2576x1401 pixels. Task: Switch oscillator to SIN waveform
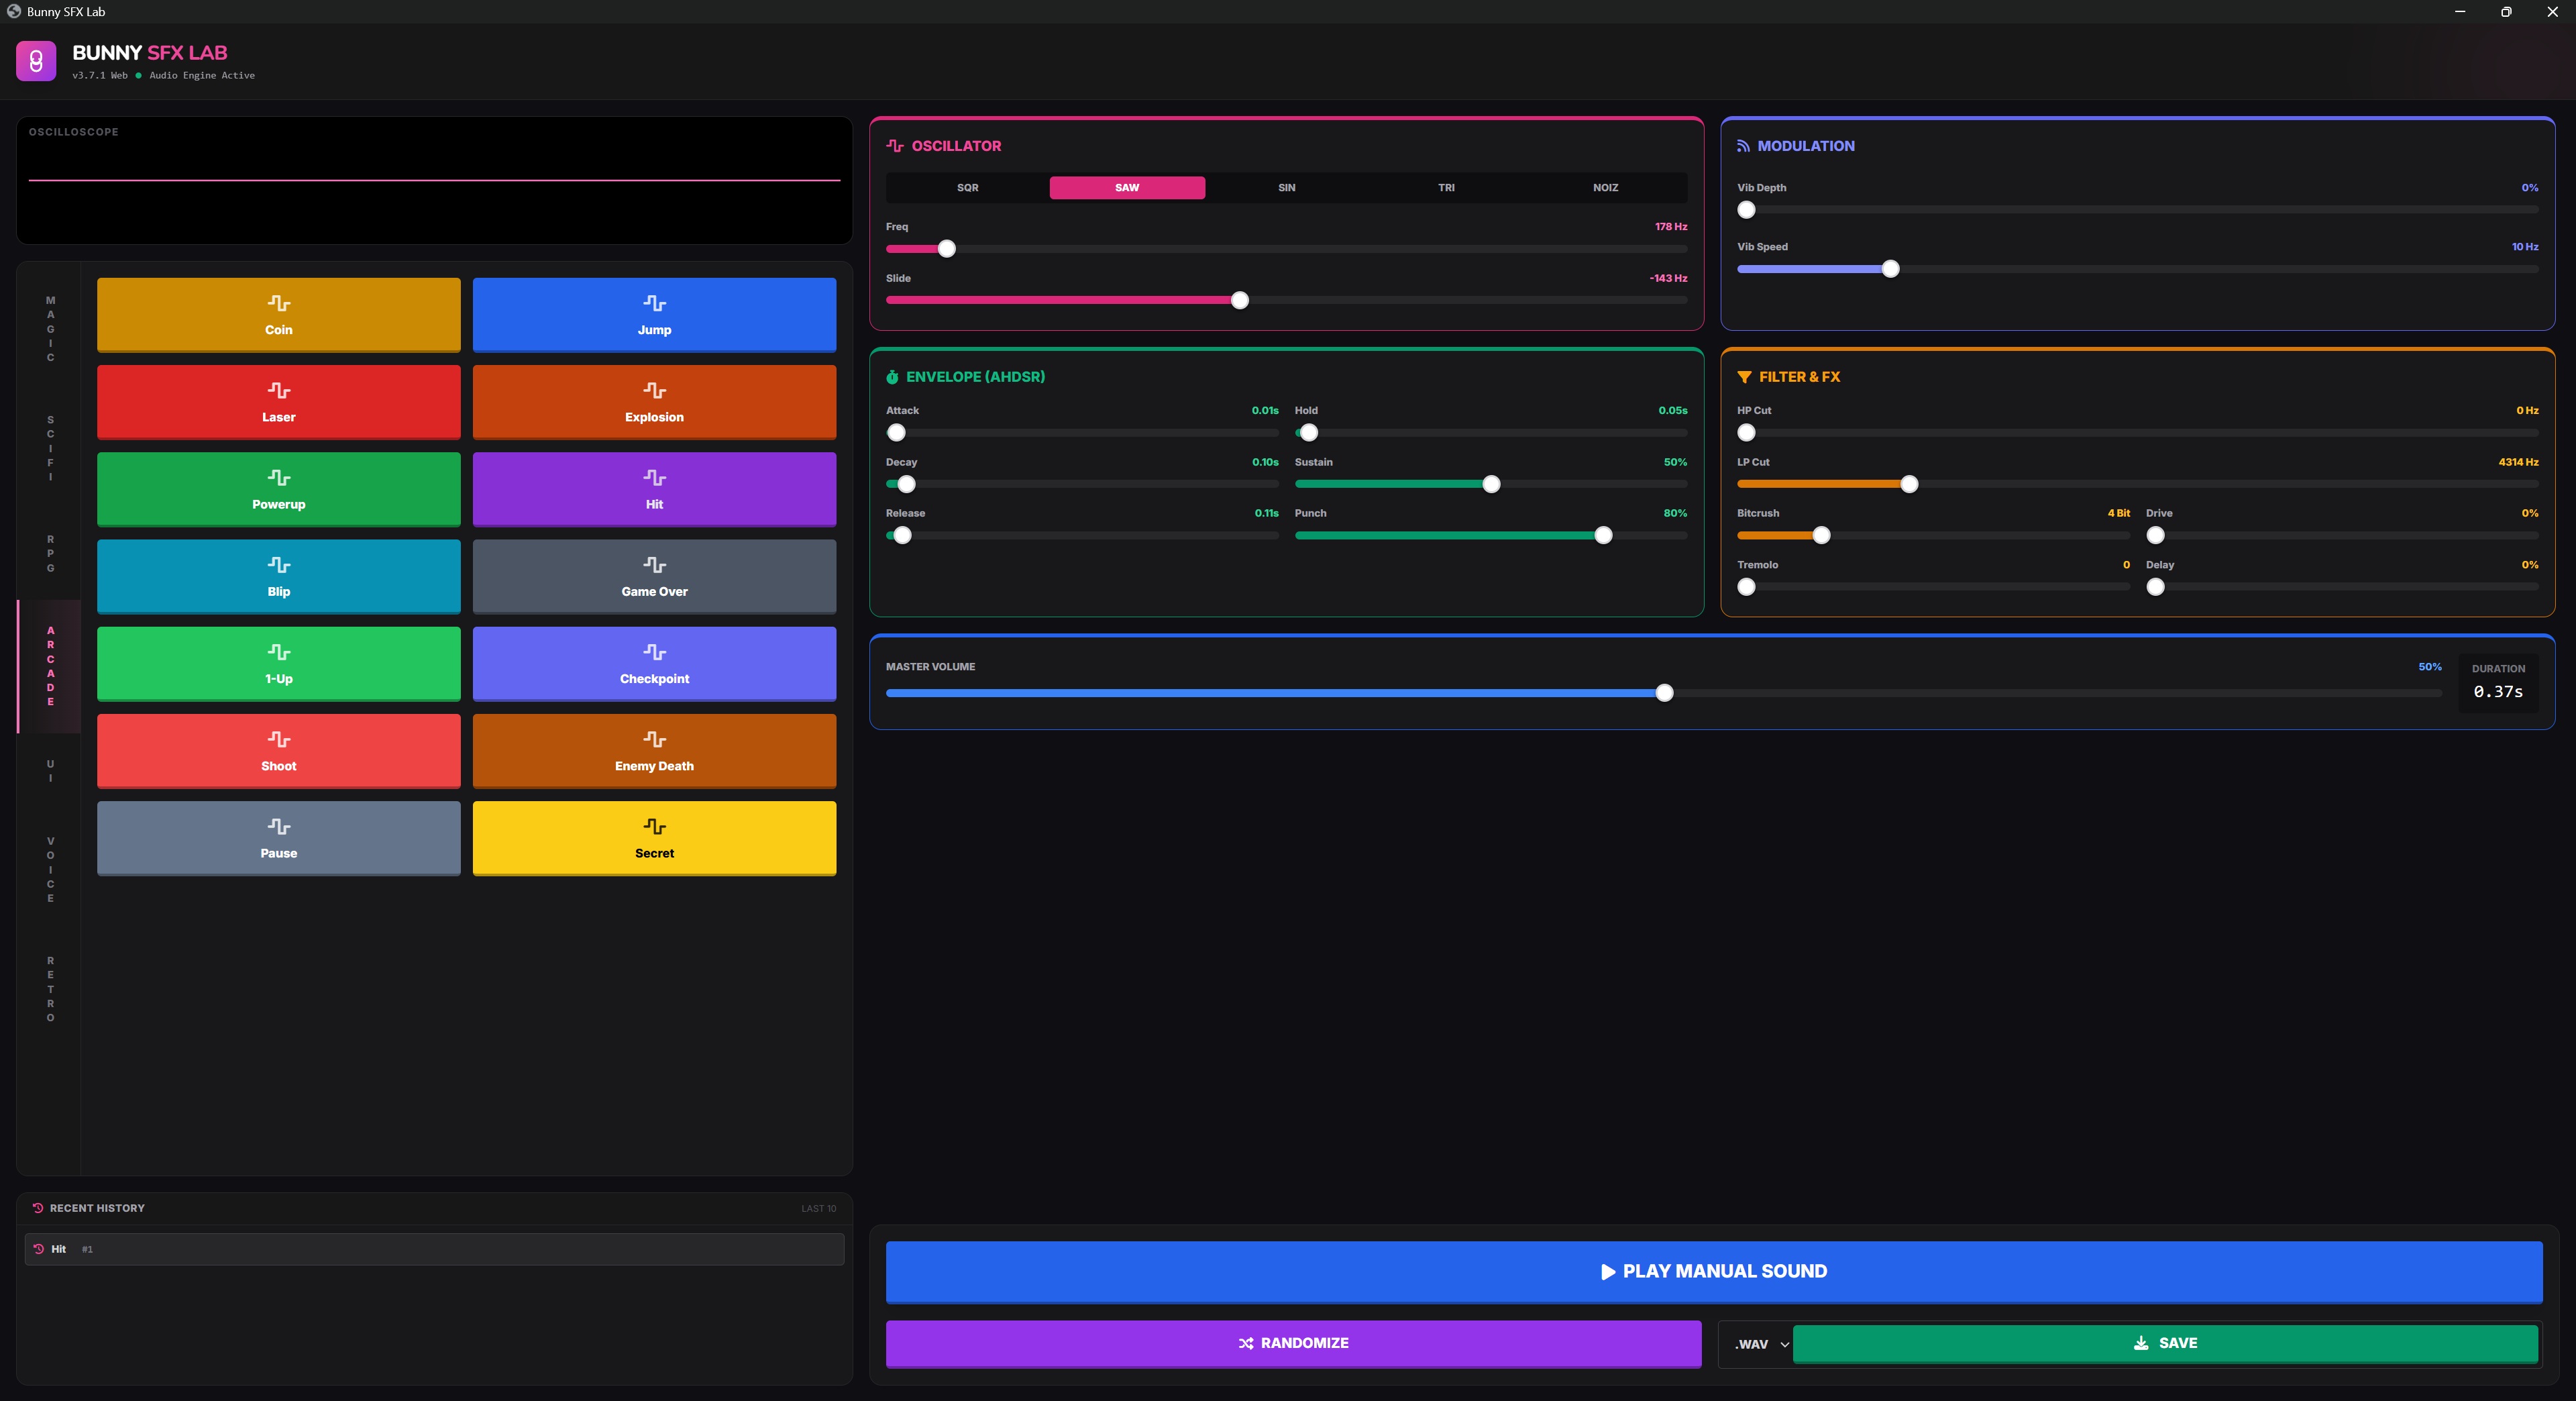point(1286,188)
